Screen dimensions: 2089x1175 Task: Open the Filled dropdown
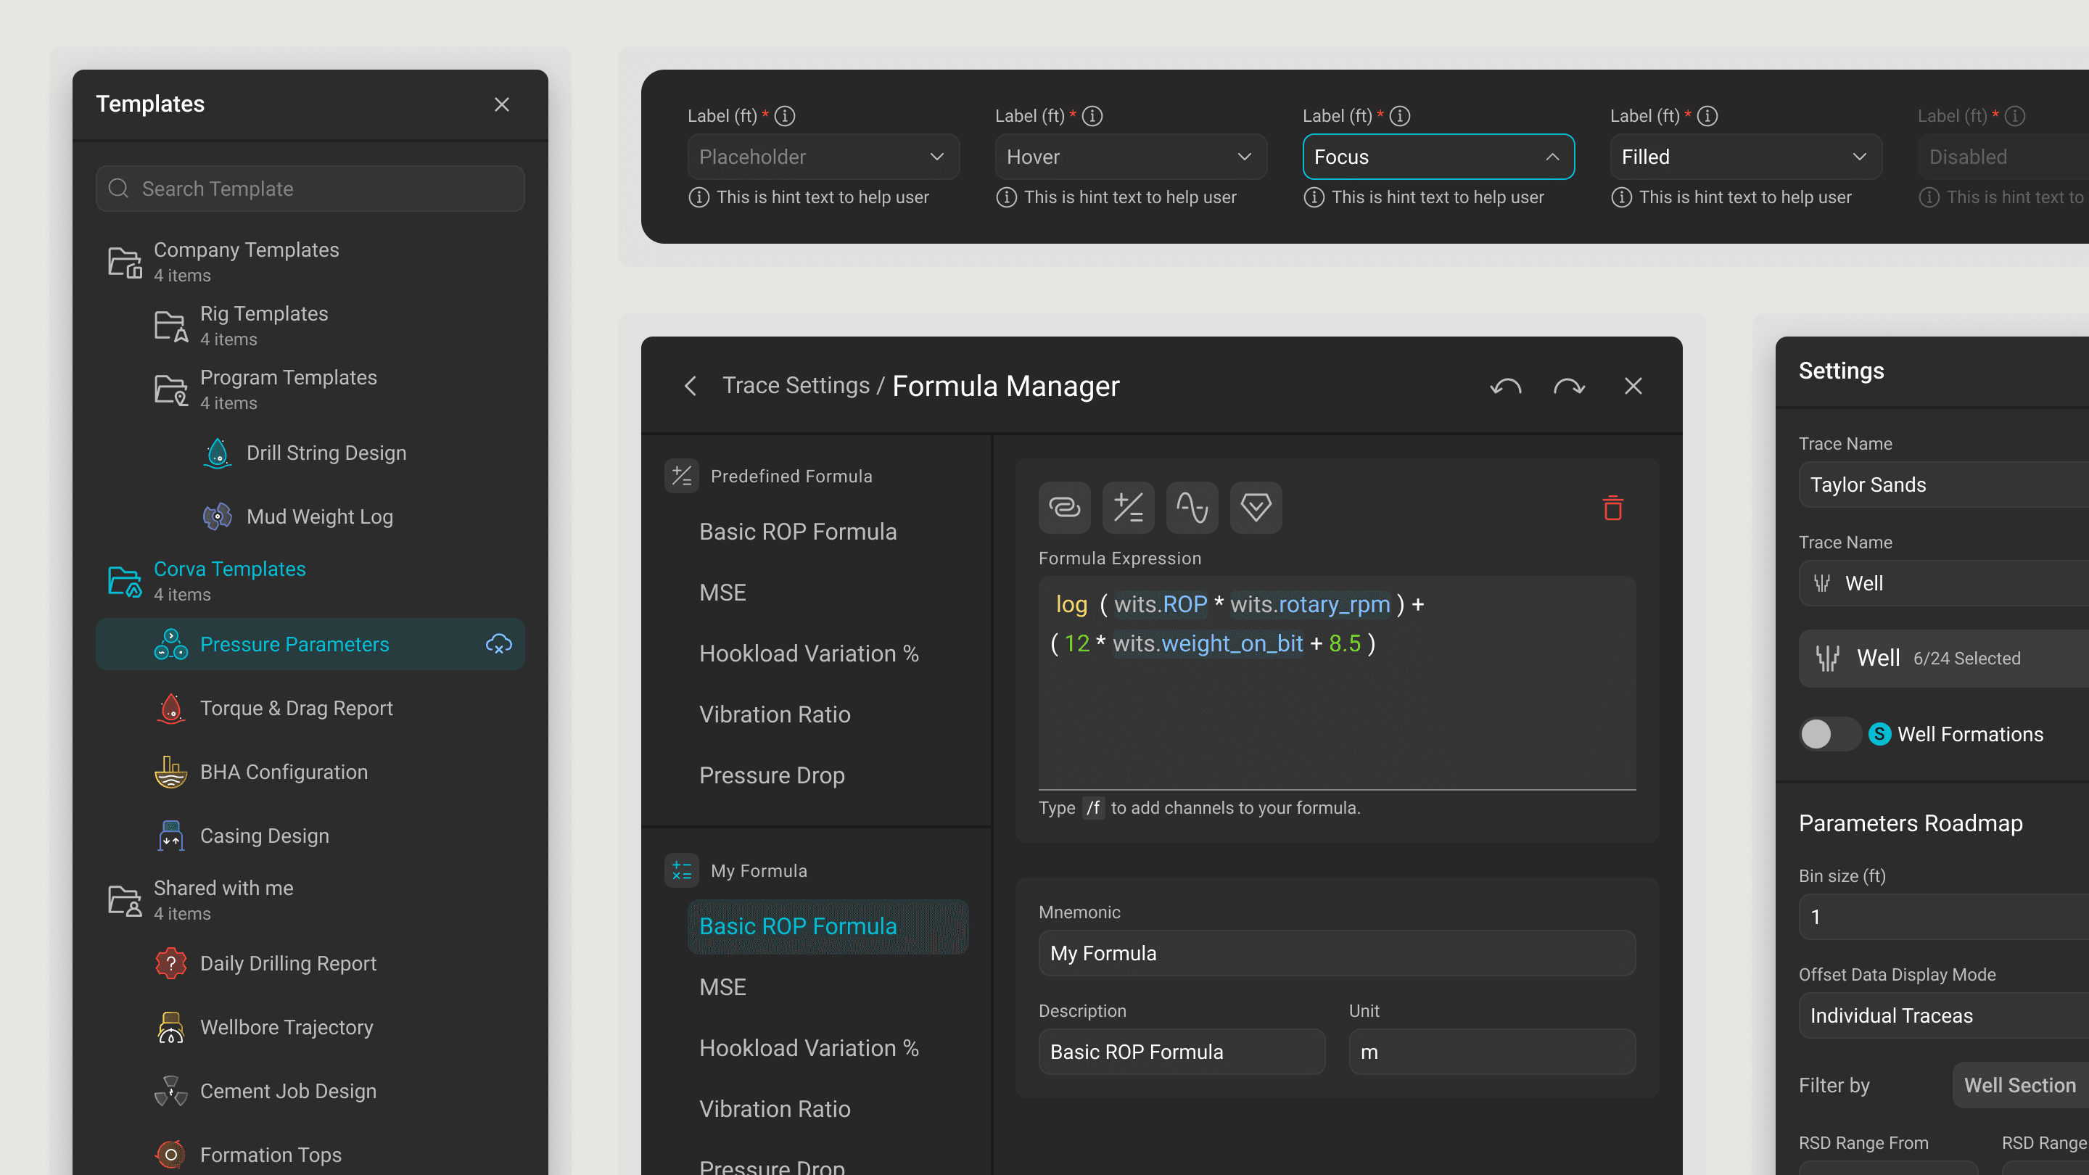(x=1746, y=157)
